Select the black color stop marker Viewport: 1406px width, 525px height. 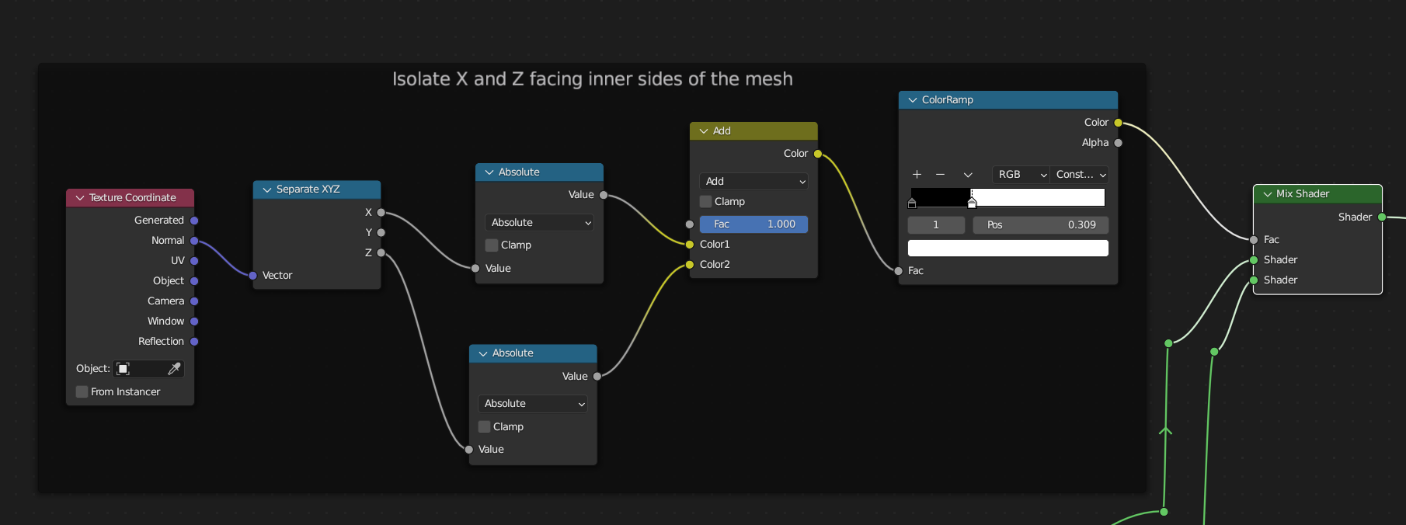tap(912, 203)
